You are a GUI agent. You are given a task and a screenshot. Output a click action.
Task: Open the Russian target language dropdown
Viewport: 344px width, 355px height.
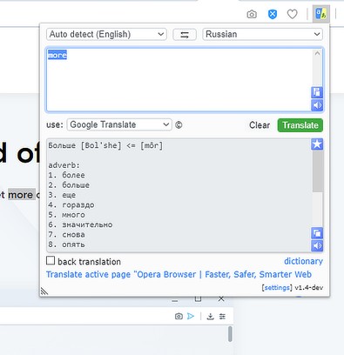click(x=262, y=34)
